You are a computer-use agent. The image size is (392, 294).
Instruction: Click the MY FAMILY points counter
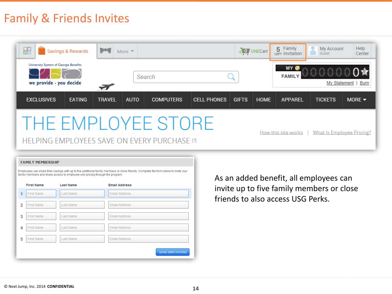coord(322,72)
